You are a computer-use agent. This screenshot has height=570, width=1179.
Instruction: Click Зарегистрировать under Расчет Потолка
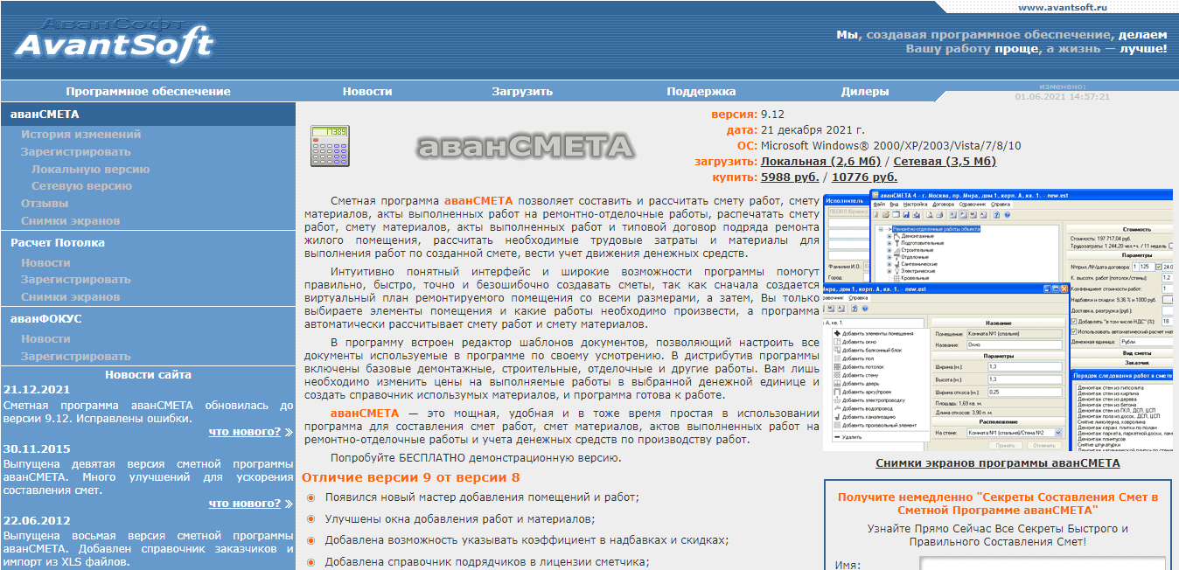[76, 280]
